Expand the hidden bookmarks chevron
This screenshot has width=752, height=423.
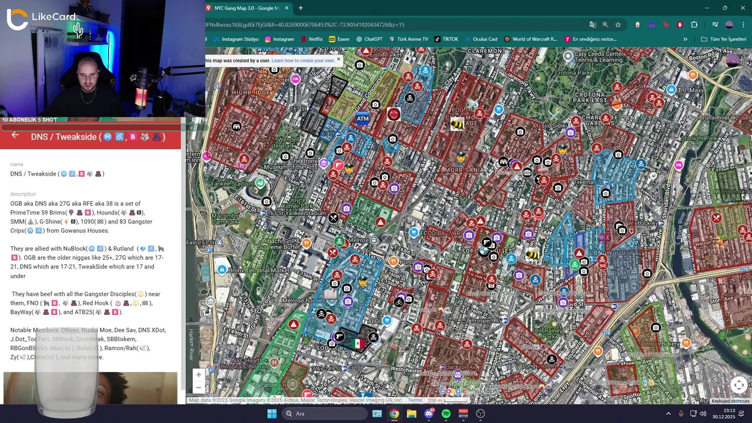(685, 39)
